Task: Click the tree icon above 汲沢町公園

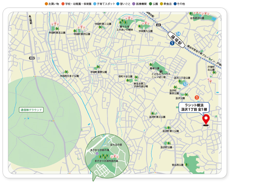Action: pos(169,143)
